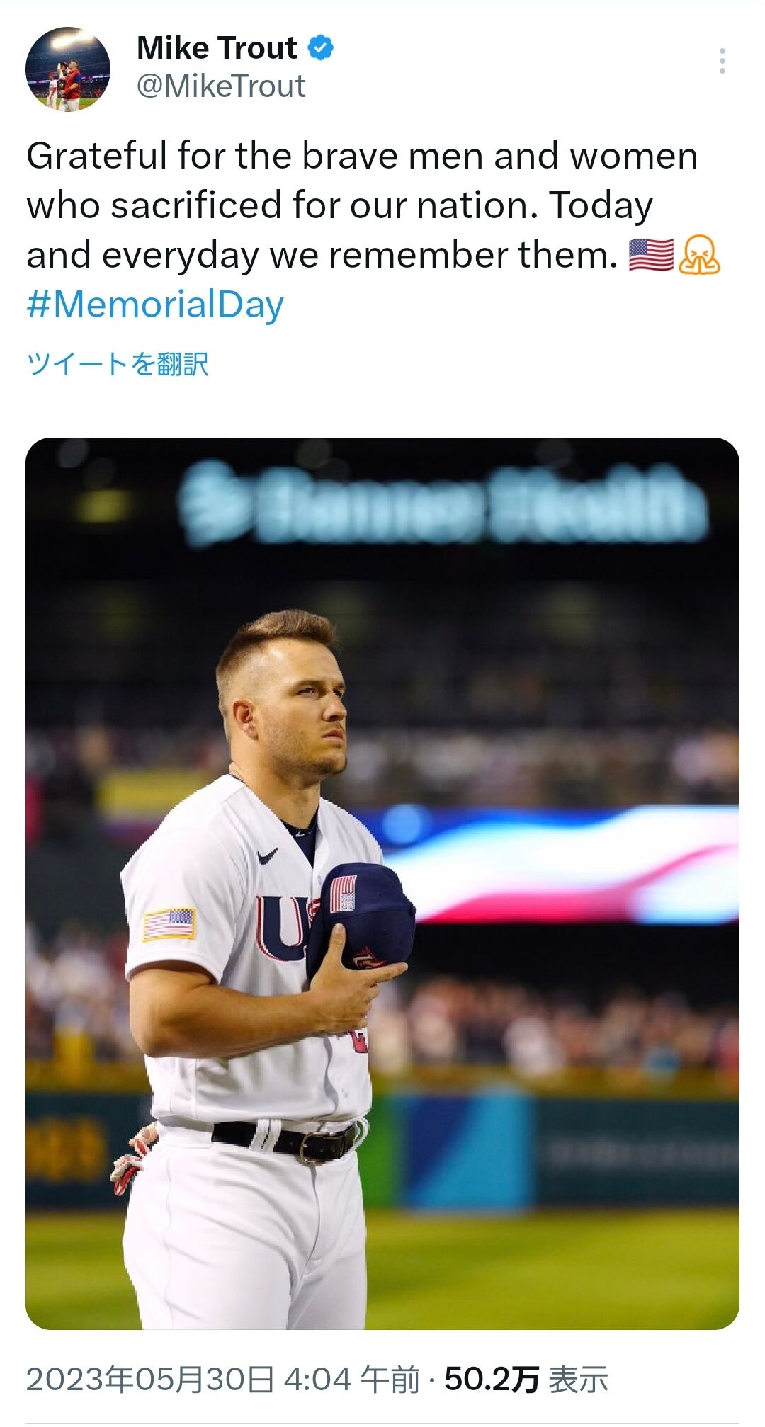Open the 2023年05月30日 timestamp link
The height and width of the screenshot is (1427, 765).
pyautogui.click(x=222, y=1380)
